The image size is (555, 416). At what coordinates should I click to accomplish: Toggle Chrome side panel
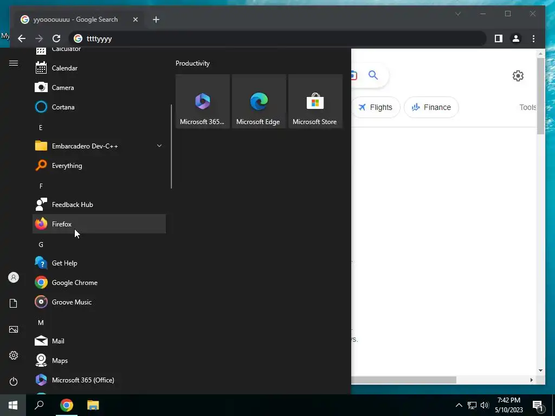click(x=499, y=38)
